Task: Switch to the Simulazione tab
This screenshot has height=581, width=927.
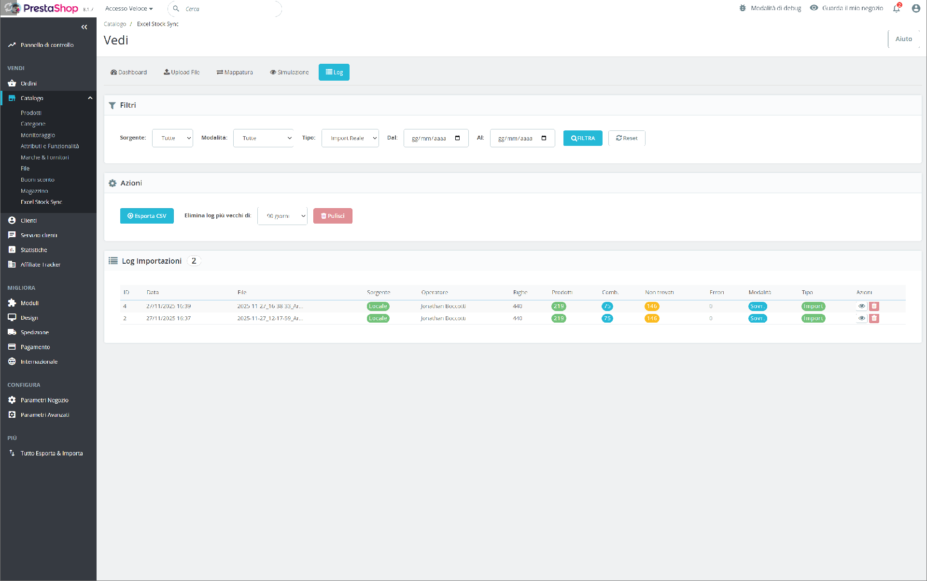Action: [x=289, y=72]
